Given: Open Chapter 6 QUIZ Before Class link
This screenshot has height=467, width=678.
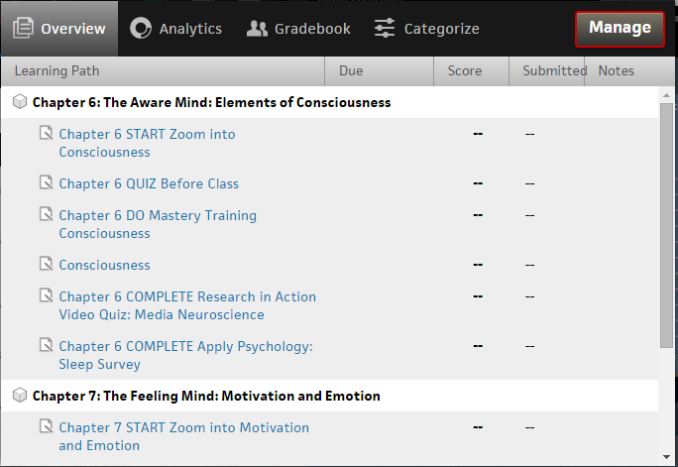Looking at the screenshot, I should coord(149,183).
